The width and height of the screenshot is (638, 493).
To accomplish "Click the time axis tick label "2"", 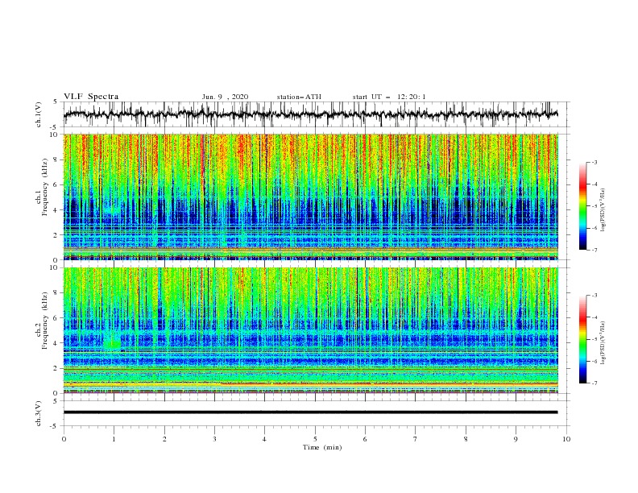I will pos(164,439).
